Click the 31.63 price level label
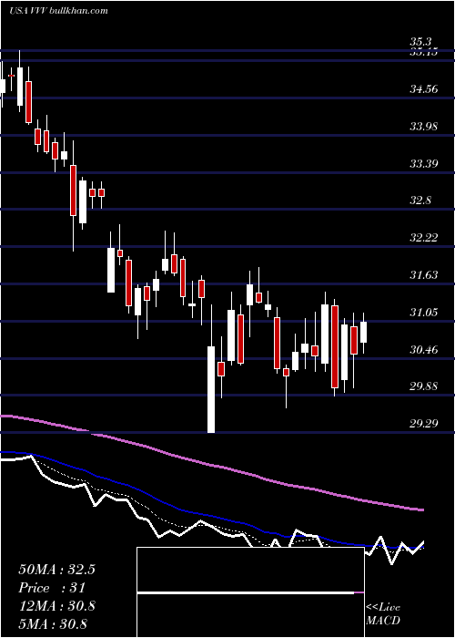 pyautogui.click(x=424, y=275)
